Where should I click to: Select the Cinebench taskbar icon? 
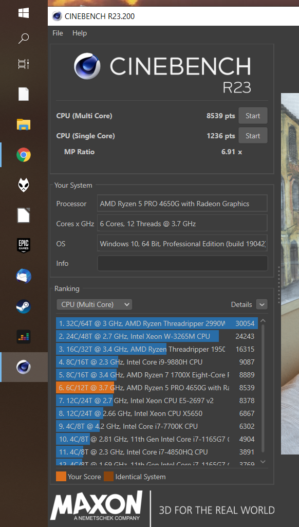[24, 367]
